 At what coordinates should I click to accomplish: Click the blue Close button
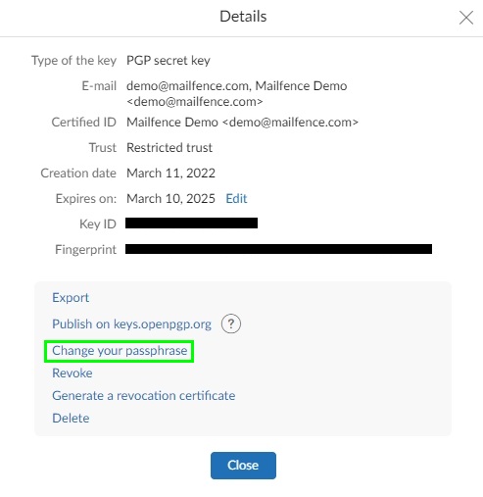coord(243,466)
